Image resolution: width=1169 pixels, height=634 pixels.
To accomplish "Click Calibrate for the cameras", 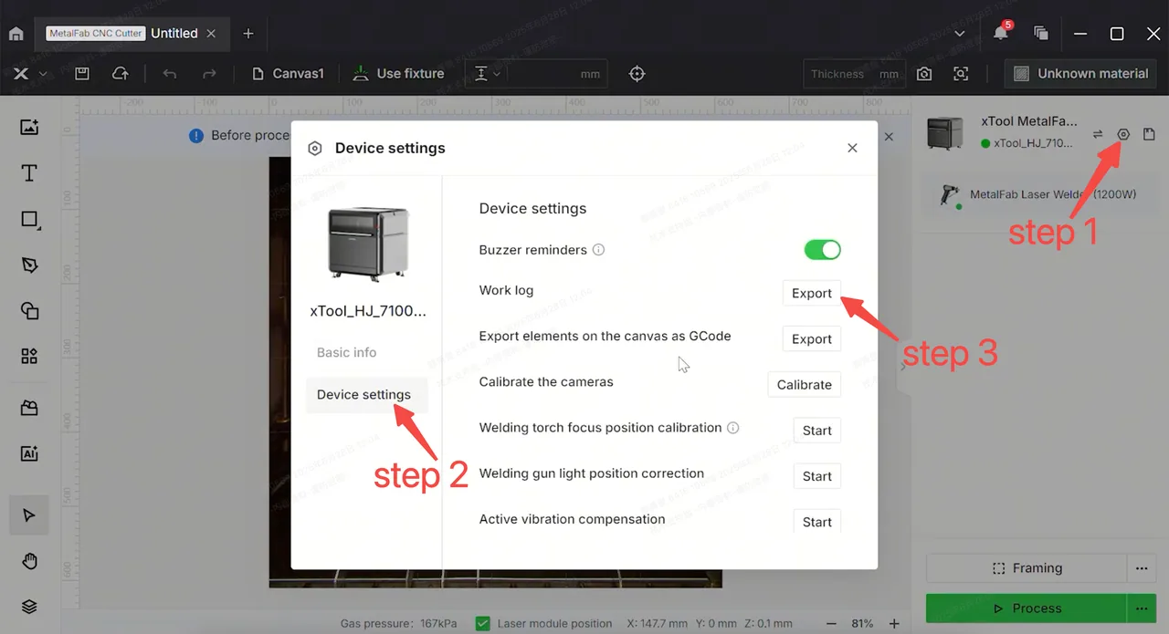I will 805,385.
